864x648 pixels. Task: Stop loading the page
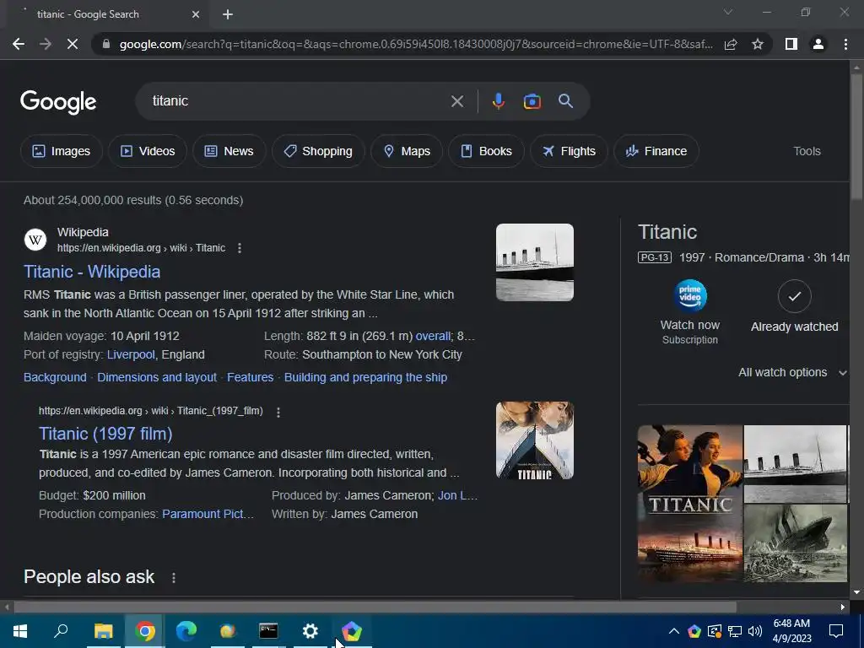[x=73, y=44]
